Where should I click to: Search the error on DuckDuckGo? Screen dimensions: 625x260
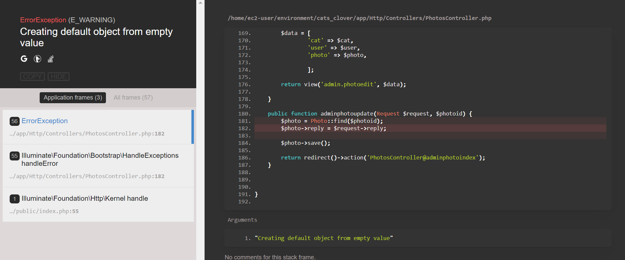click(37, 59)
